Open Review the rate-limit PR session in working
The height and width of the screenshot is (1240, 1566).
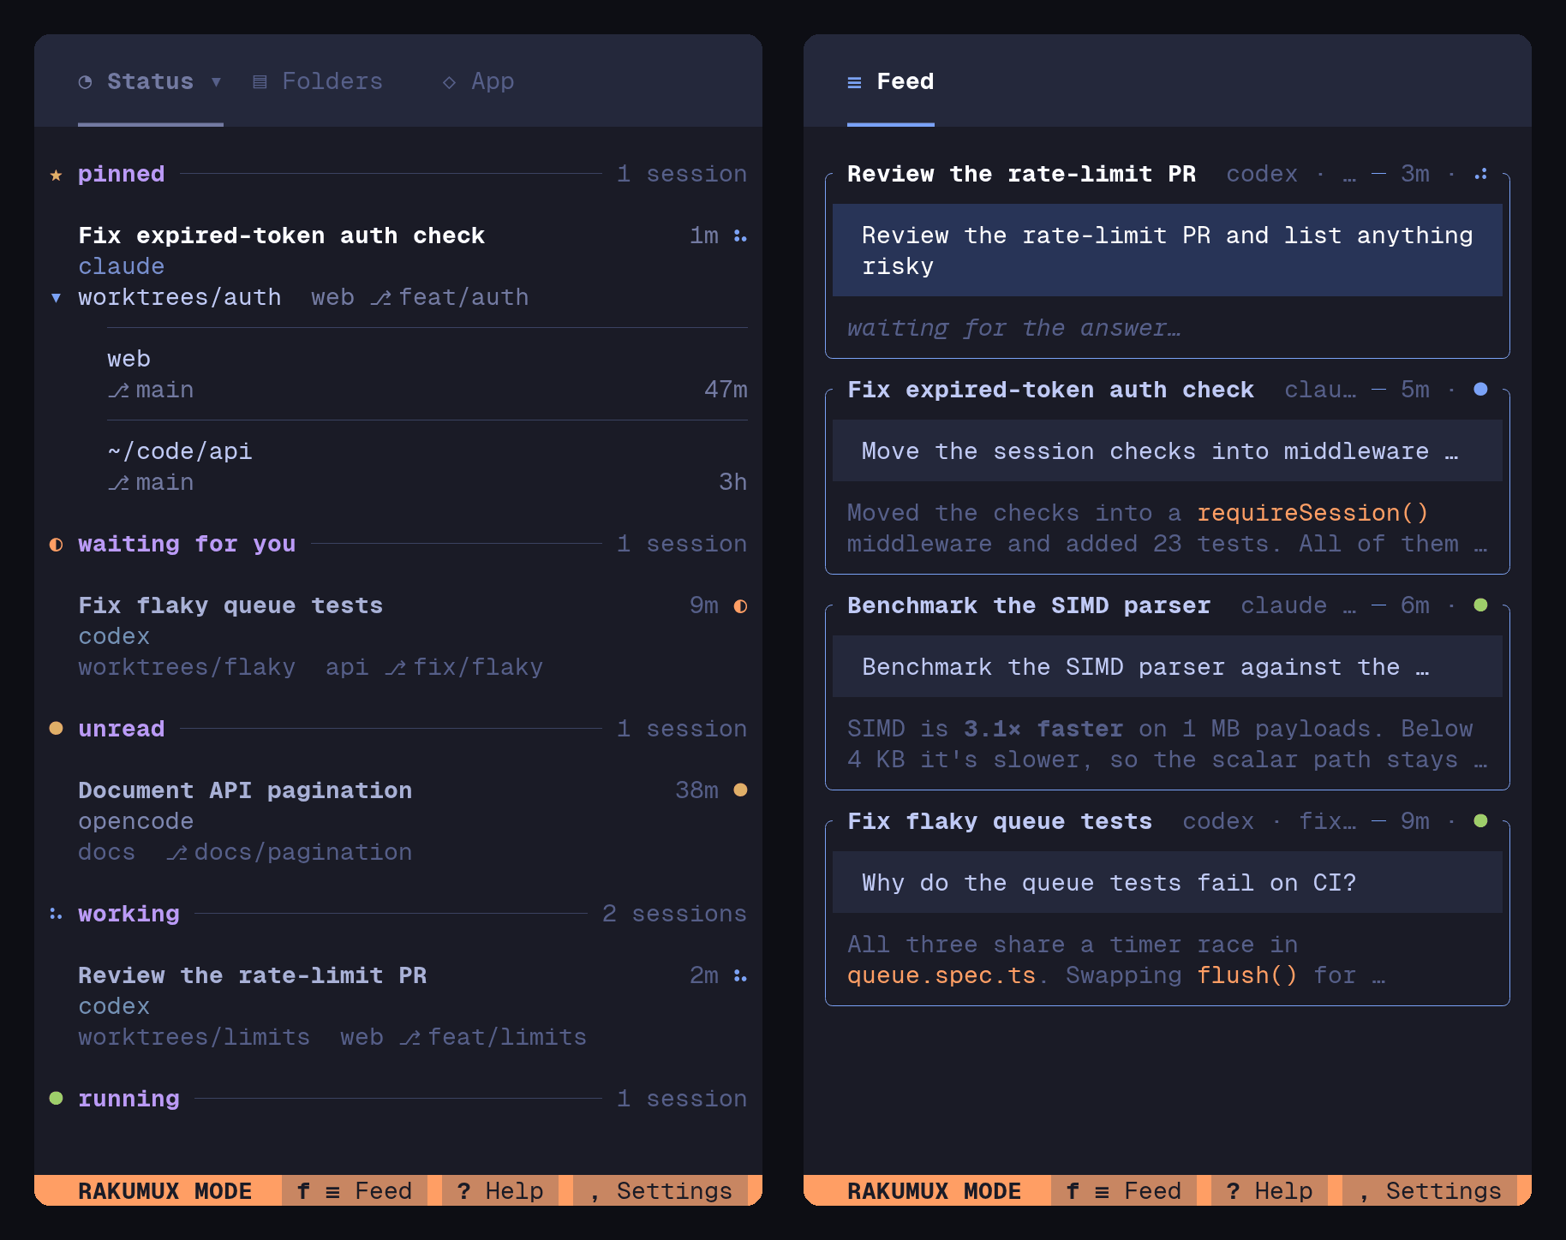click(398, 1006)
